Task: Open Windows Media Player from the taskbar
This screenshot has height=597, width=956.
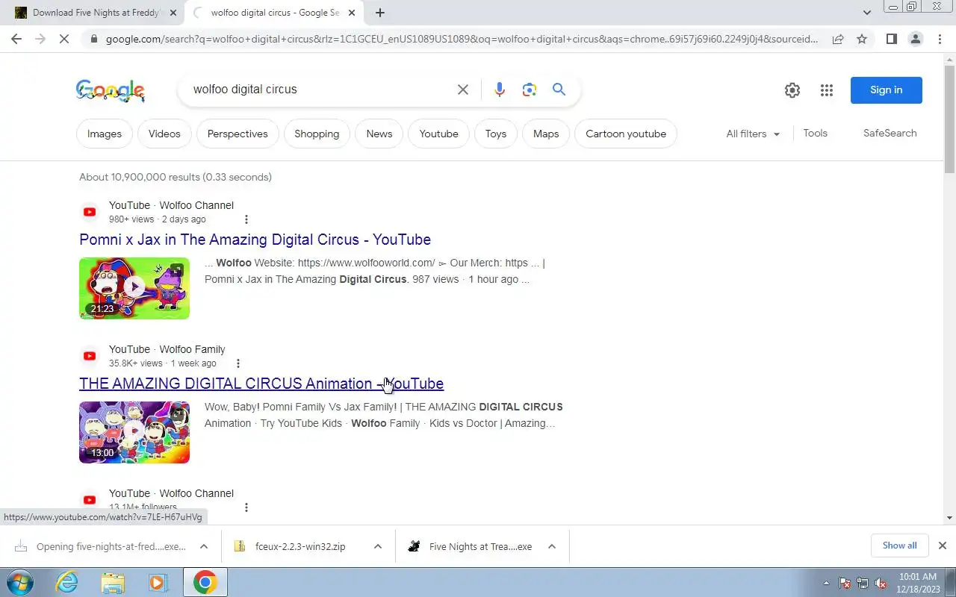Action: click(158, 582)
